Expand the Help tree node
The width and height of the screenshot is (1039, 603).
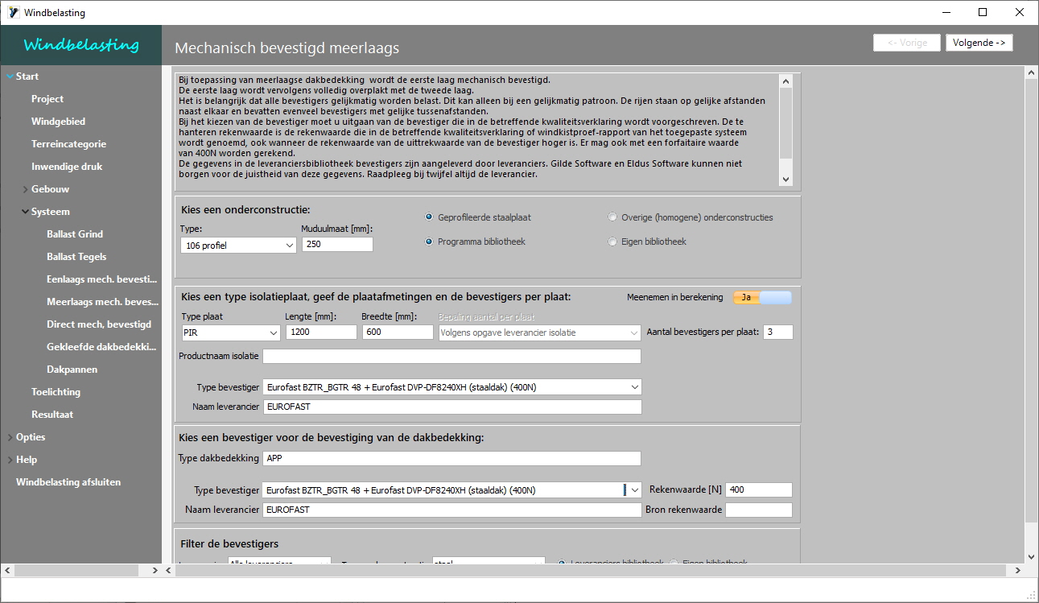[10, 460]
